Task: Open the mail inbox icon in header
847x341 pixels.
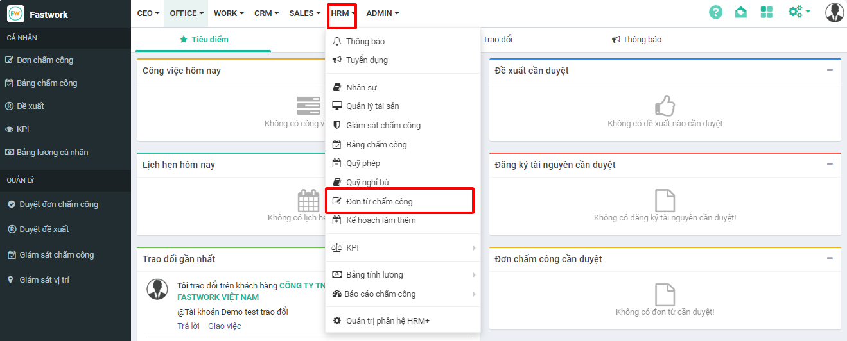Action: 740,12
